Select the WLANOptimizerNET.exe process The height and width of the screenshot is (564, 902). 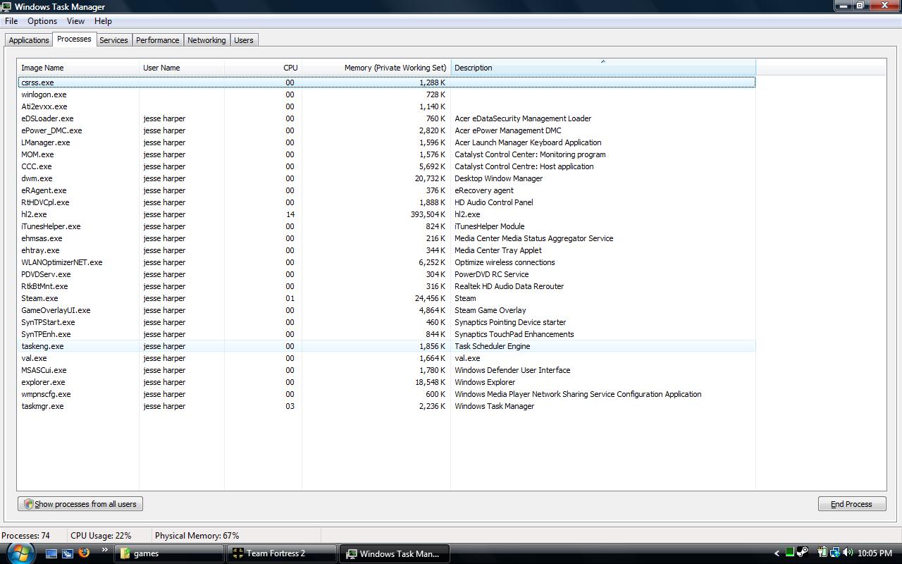click(386, 262)
